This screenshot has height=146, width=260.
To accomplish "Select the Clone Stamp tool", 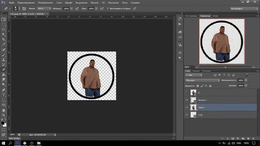I will [4, 60].
